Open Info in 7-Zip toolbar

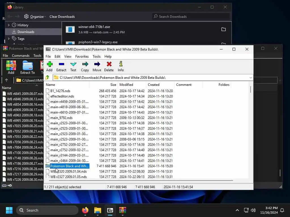pos(121,66)
